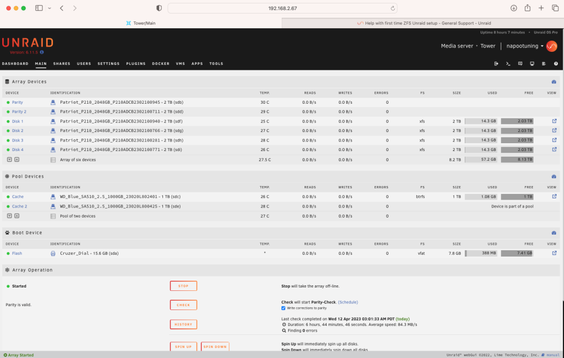Open the Log icon in Unraid header

544,64
